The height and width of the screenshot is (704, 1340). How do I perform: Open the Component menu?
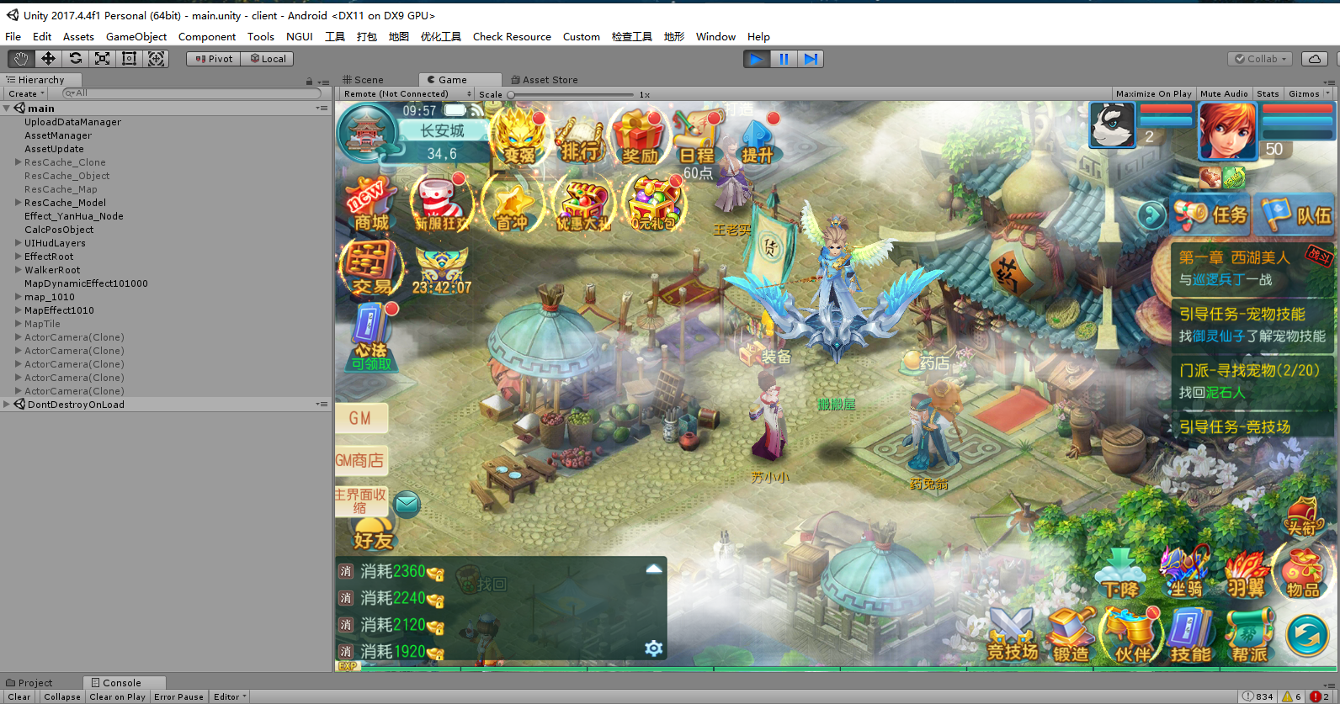207,36
